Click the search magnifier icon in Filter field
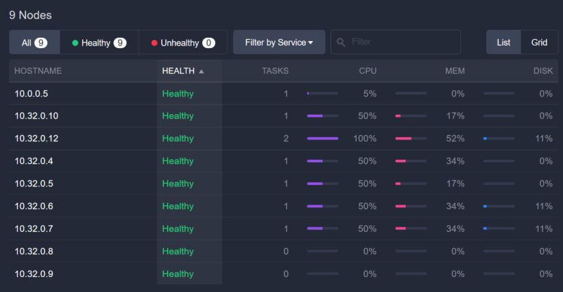The width and height of the screenshot is (563, 292). [x=341, y=42]
